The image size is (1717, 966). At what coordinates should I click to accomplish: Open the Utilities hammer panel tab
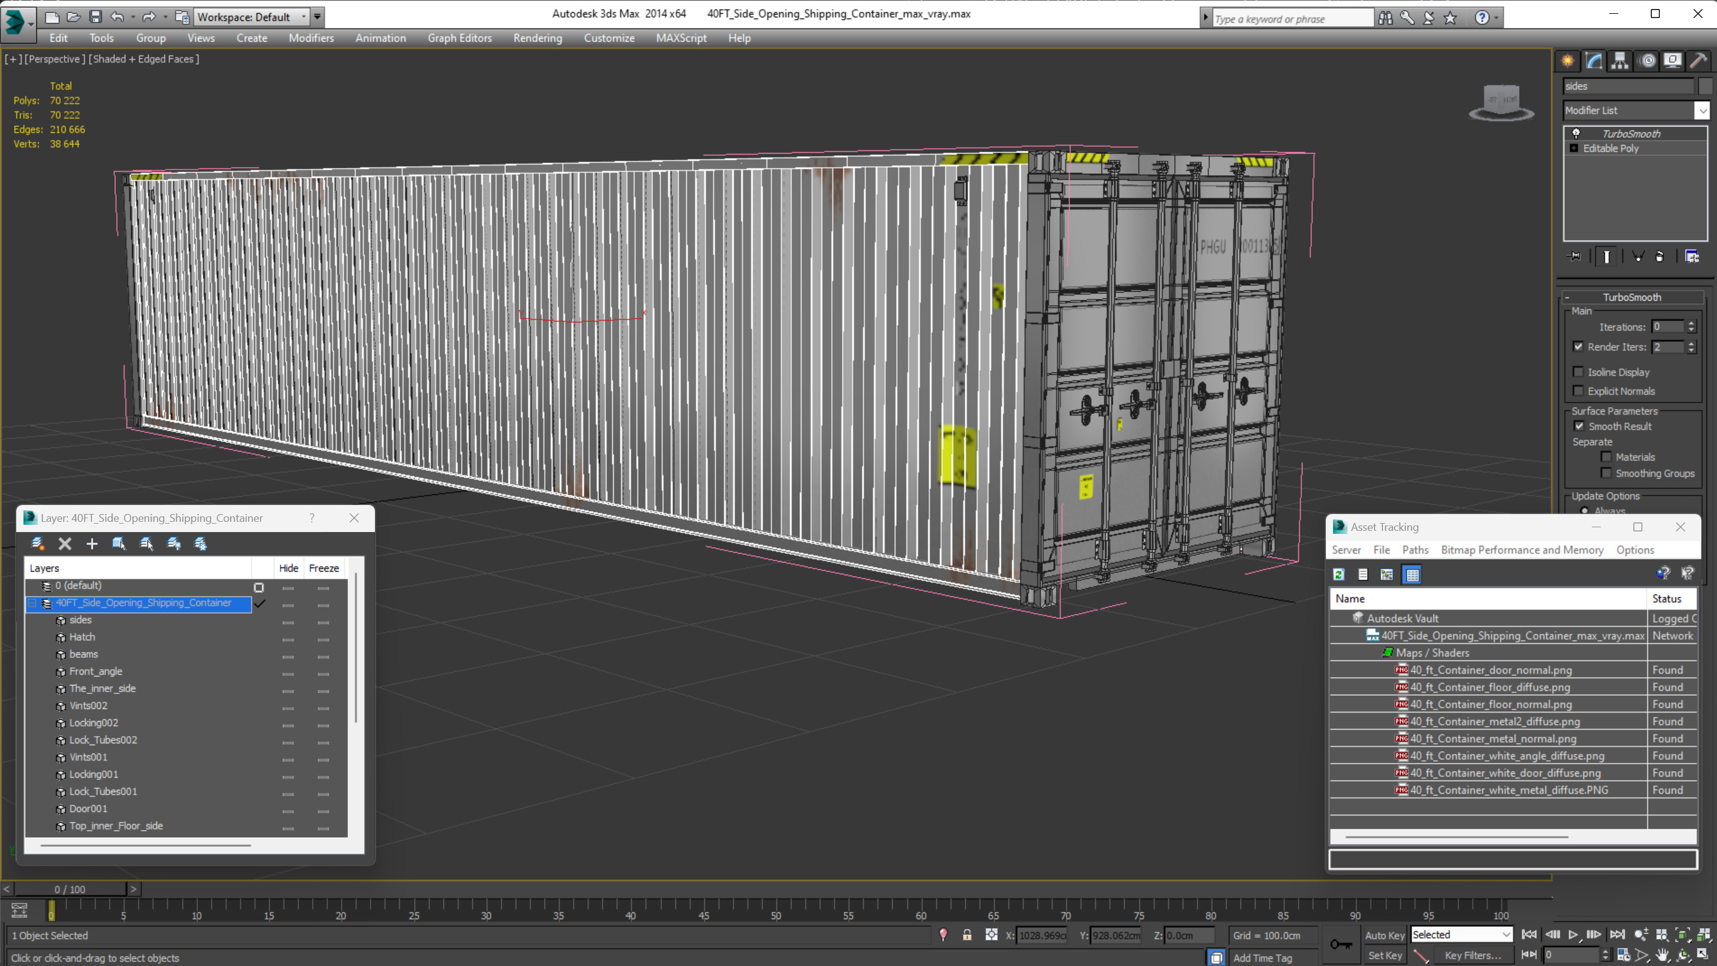tap(1698, 61)
